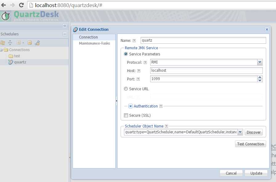This screenshot has width=276, height=182.
Task: Click the Test Connection button
Action: [250, 144]
